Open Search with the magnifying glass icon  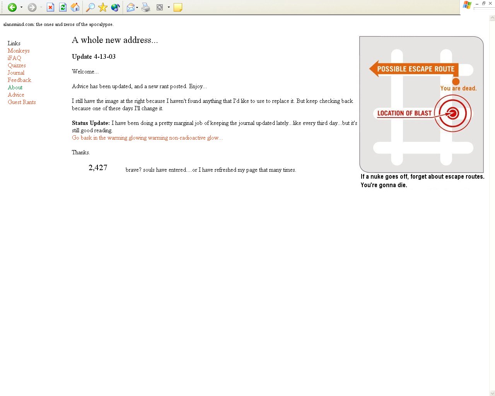pos(90,7)
